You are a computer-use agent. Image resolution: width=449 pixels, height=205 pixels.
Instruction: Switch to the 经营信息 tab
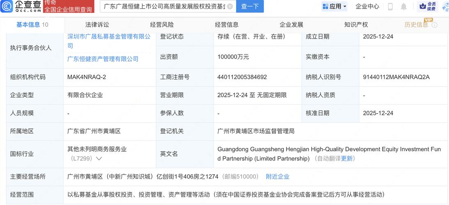(226, 25)
